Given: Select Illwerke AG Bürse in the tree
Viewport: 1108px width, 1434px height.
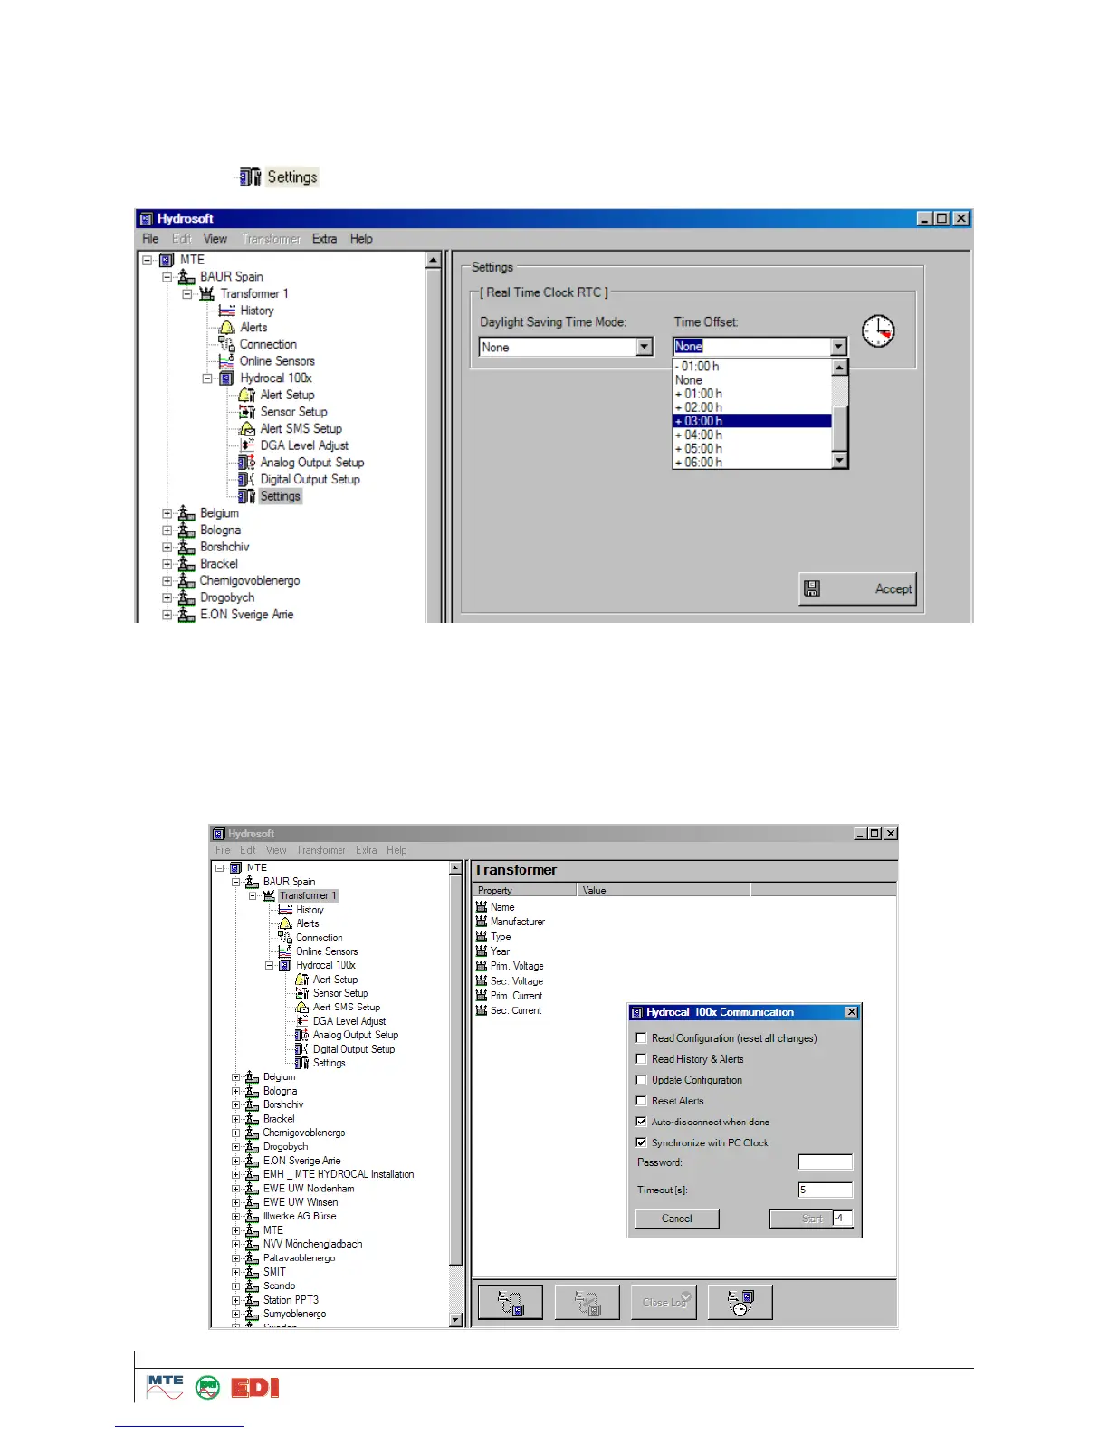Looking at the screenshot, I should point(300,1216).
